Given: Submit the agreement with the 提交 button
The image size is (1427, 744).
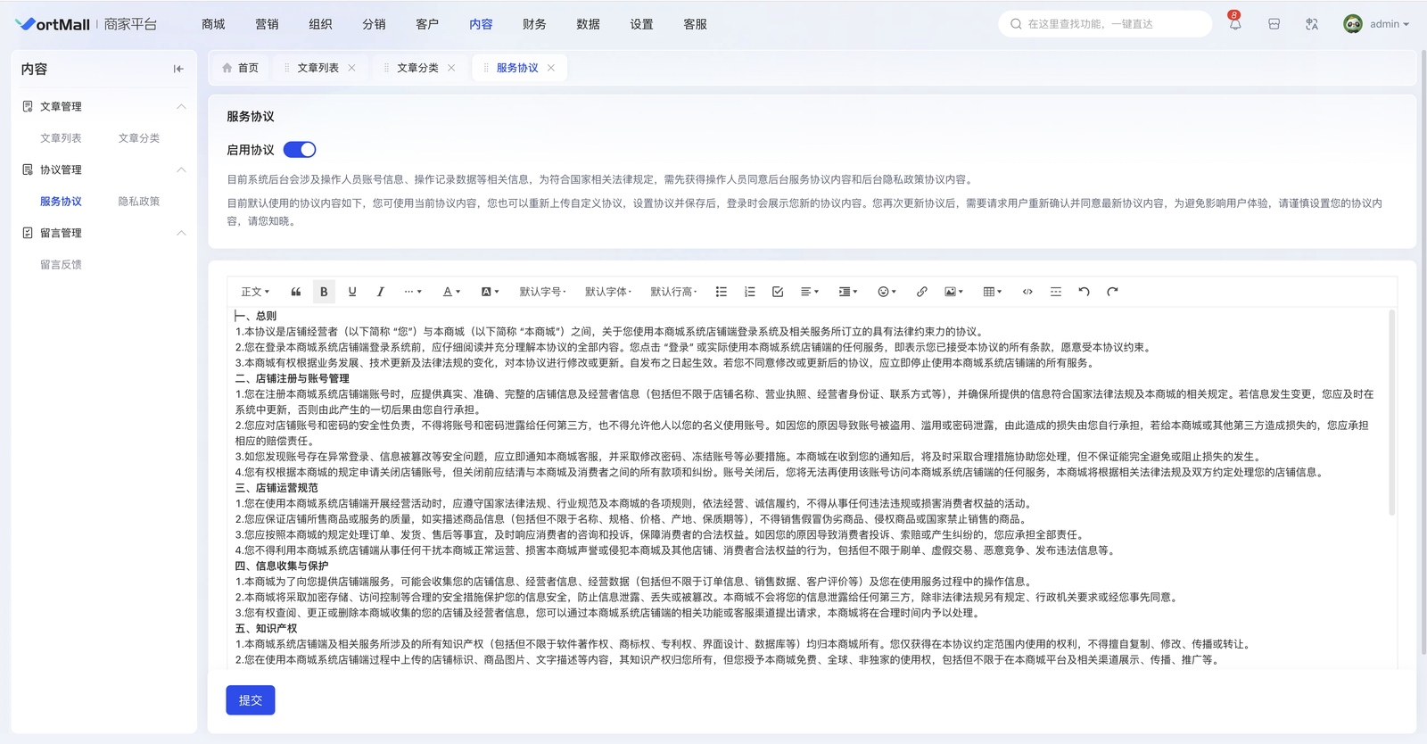Looking at the screenshot, I should (251, 700).
